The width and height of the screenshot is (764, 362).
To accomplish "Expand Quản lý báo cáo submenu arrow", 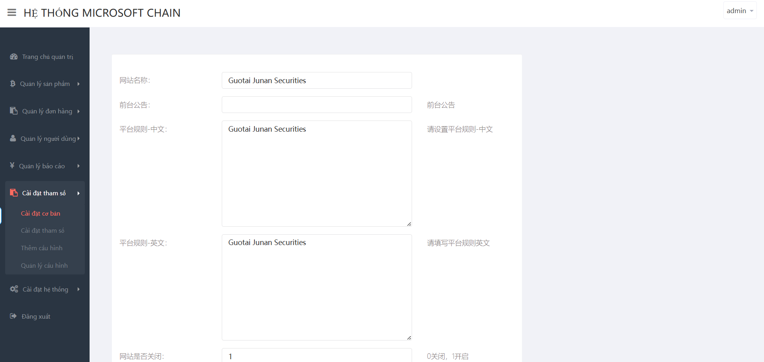I will 78,166.
